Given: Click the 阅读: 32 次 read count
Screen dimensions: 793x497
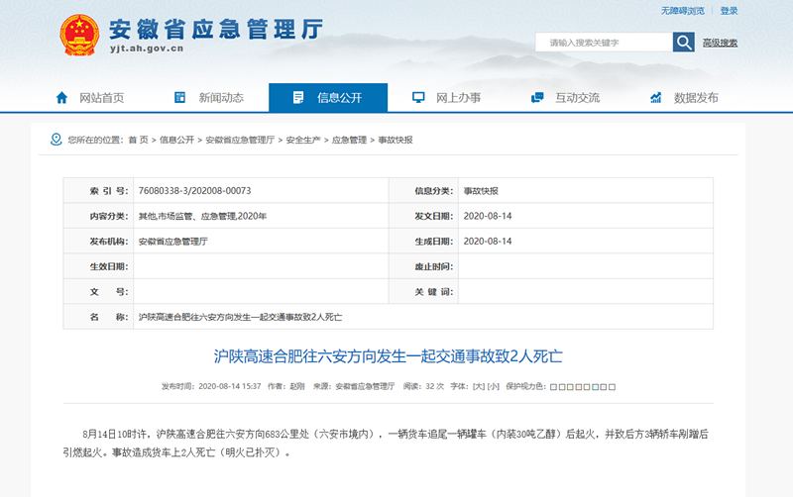Looking at the screenshot, I should tap(423, 386).
